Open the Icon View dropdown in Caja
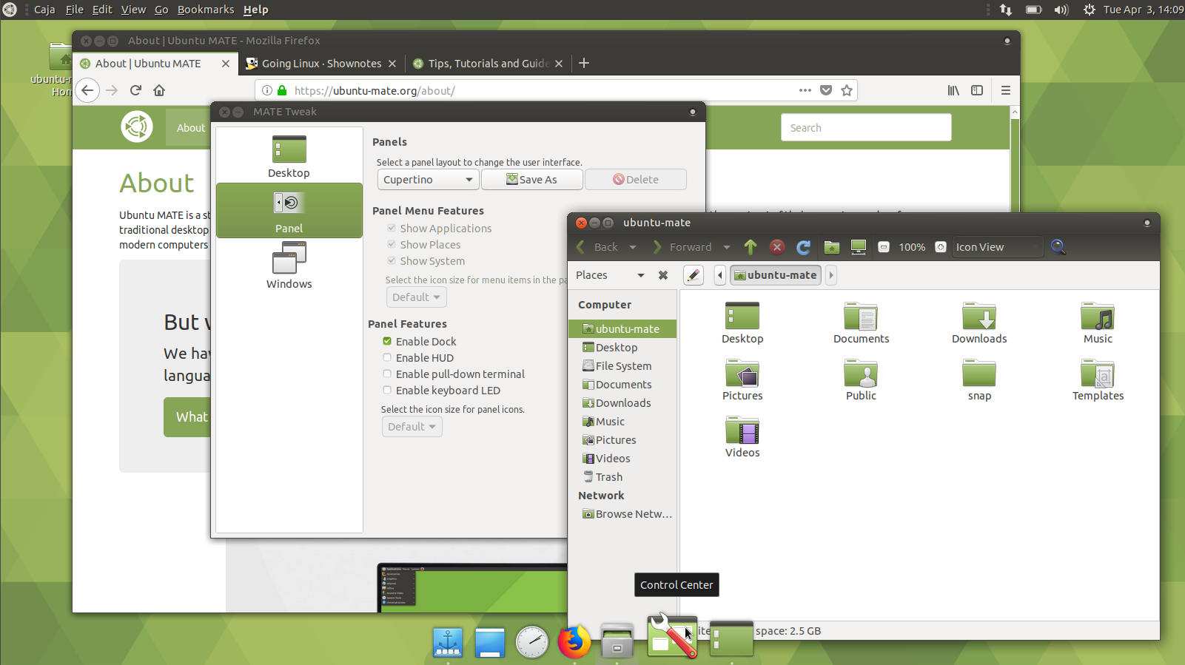 point(997,247)
